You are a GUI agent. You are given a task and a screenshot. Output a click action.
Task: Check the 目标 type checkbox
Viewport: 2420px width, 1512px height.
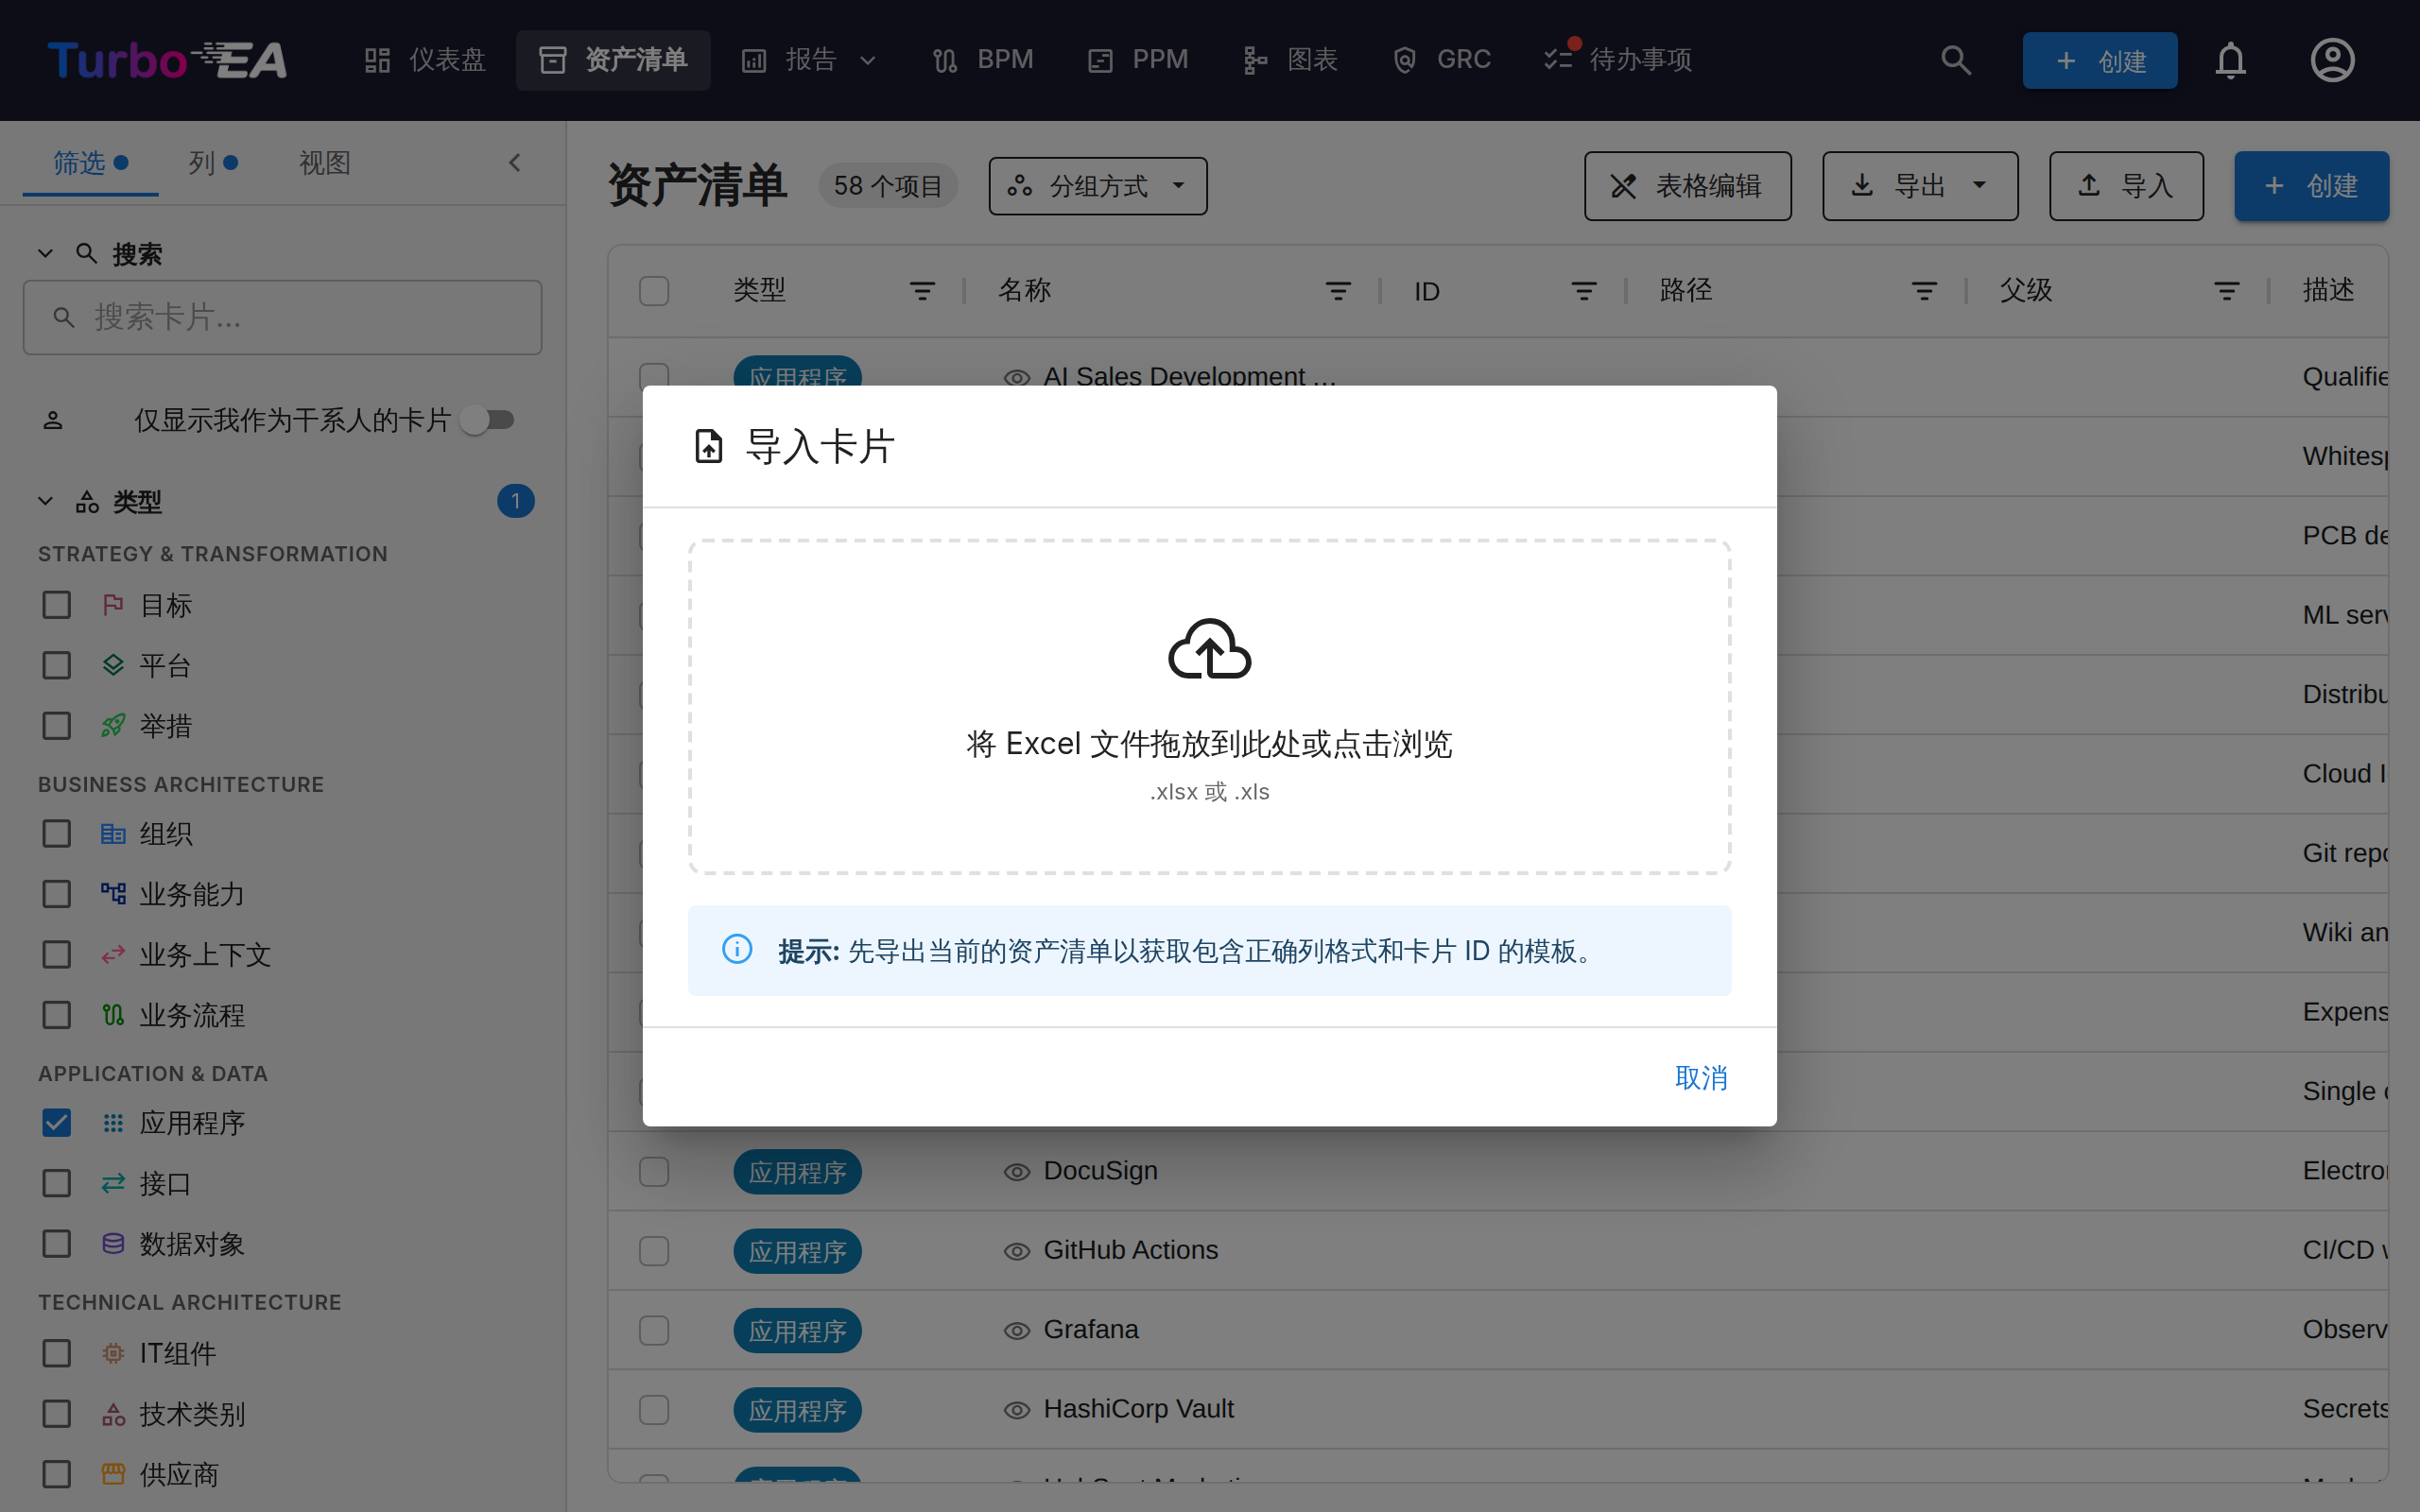(57, 605)
